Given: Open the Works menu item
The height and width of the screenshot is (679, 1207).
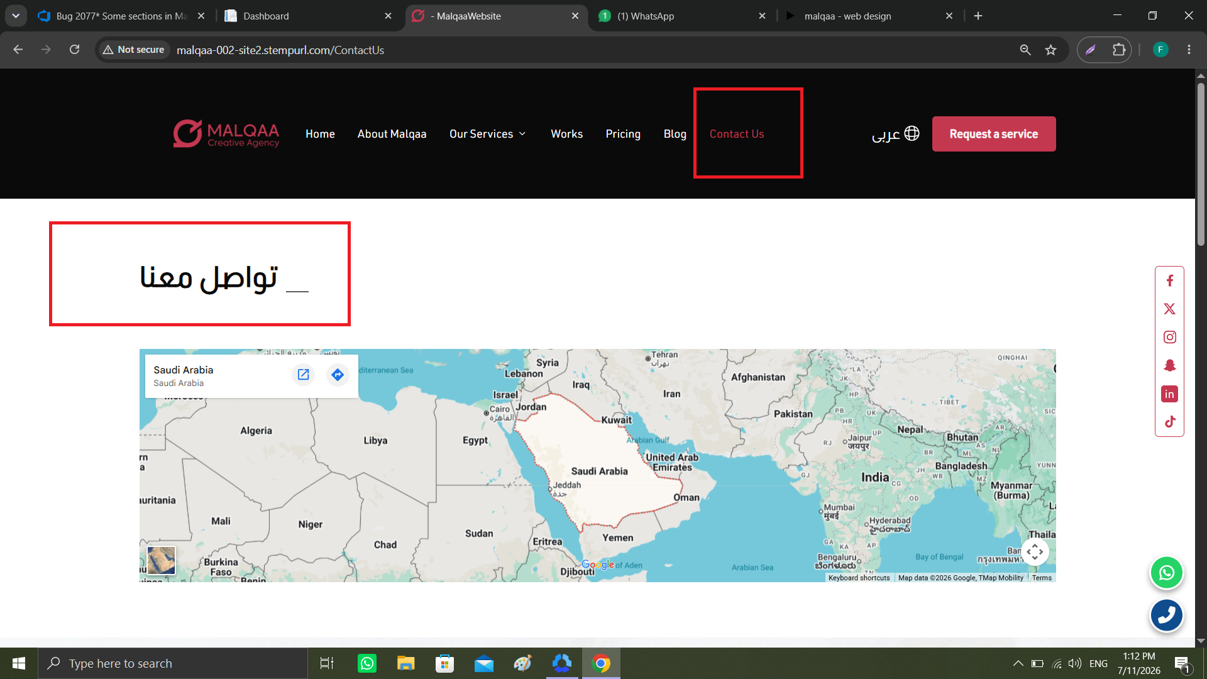Looking at the screenshot, I should point(566,134).
